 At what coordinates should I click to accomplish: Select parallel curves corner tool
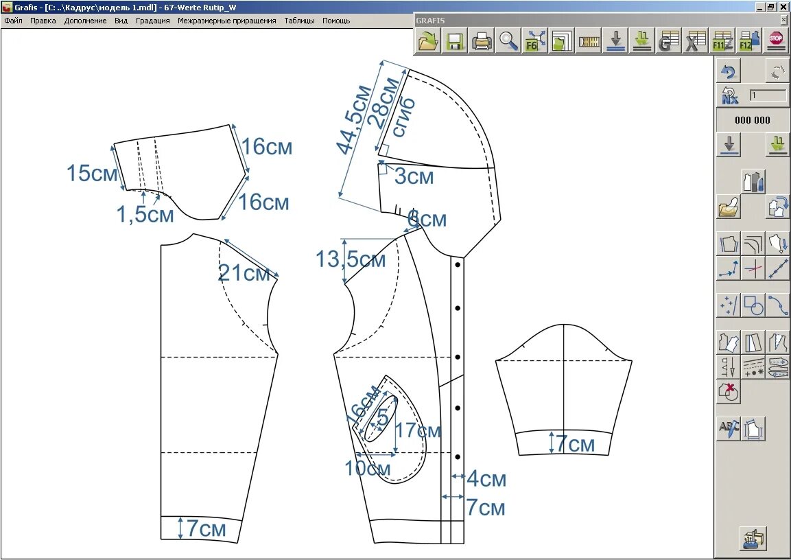click(753, 244)
